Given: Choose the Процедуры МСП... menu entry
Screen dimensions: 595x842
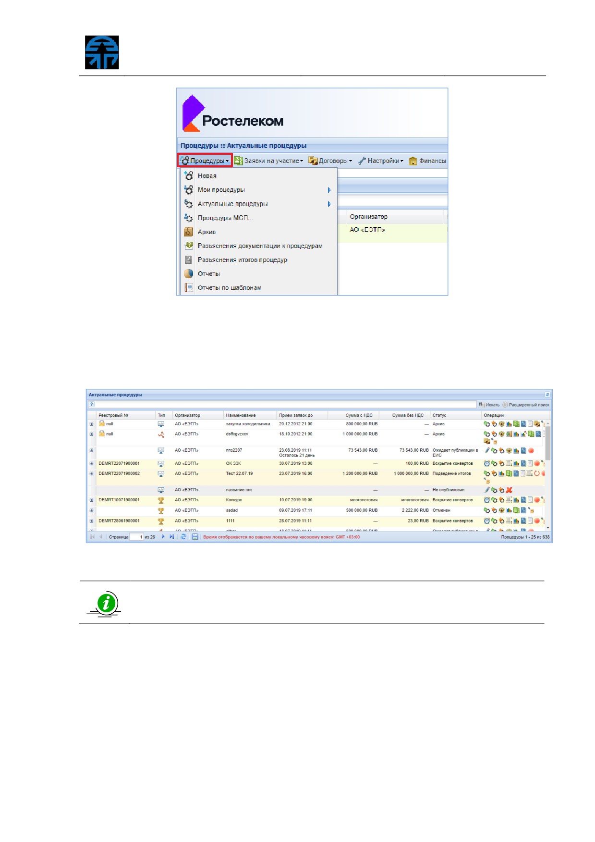Looking at the screenshot, I should (x=259, y=218).
